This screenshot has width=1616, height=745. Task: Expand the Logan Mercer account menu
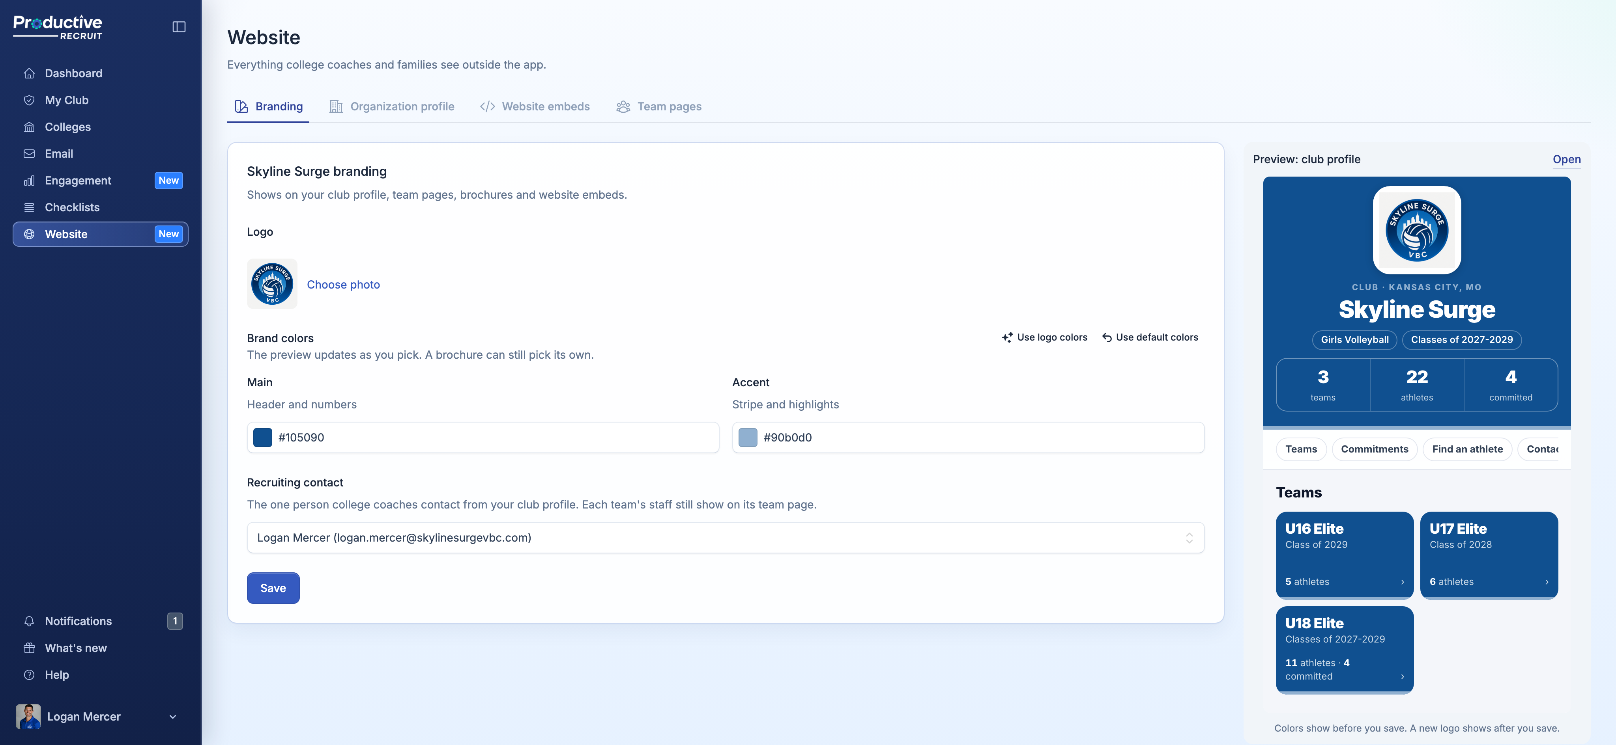(172, 717)
